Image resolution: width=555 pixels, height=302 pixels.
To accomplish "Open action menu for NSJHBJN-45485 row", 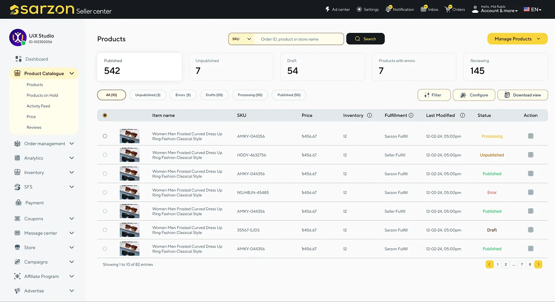I will tap(531, 192).
